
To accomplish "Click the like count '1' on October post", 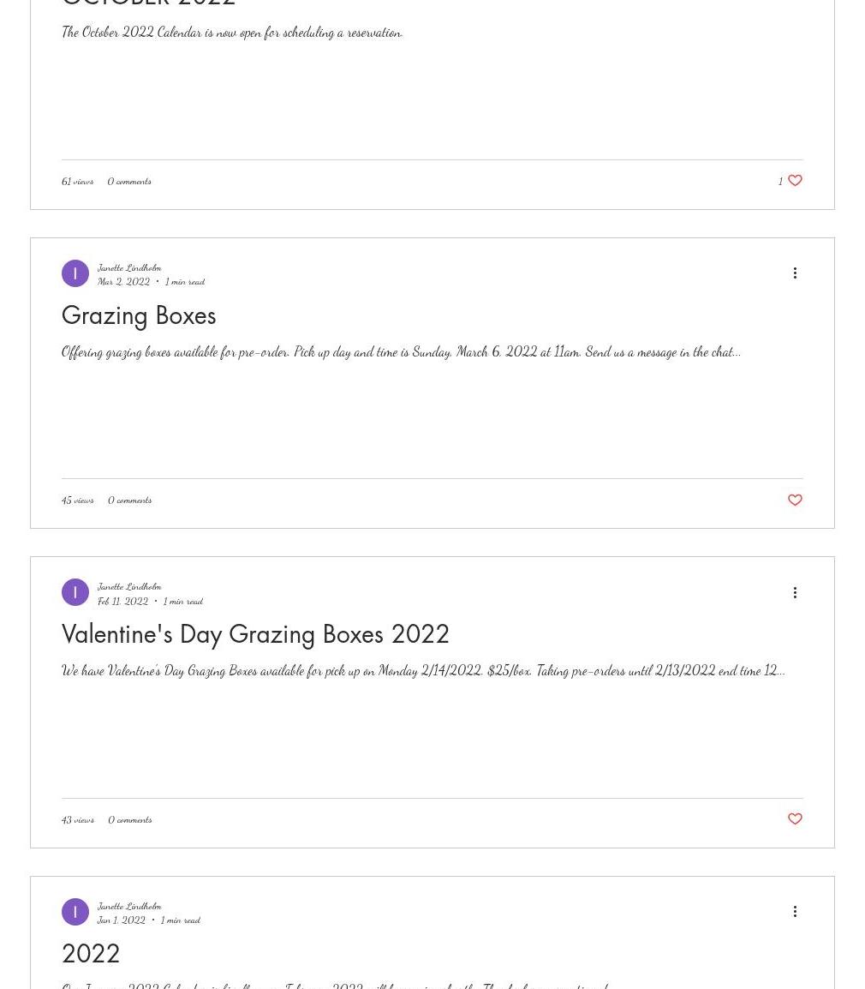I will [x=780, y=182].
